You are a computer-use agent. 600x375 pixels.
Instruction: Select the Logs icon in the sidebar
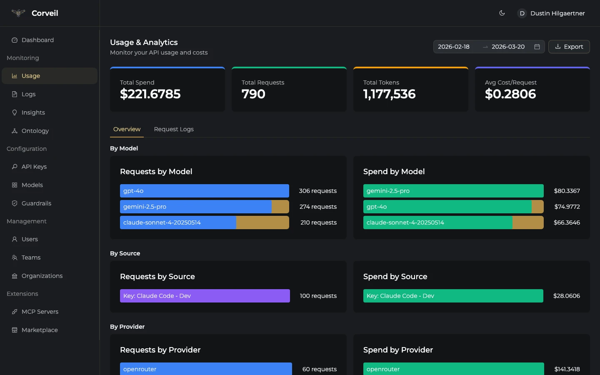pyautogui.click(x=15, y=94)
